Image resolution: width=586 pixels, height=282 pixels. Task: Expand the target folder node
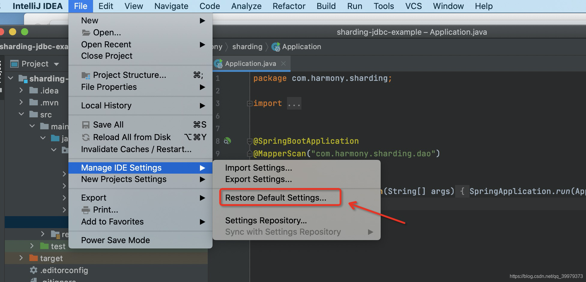21,258
